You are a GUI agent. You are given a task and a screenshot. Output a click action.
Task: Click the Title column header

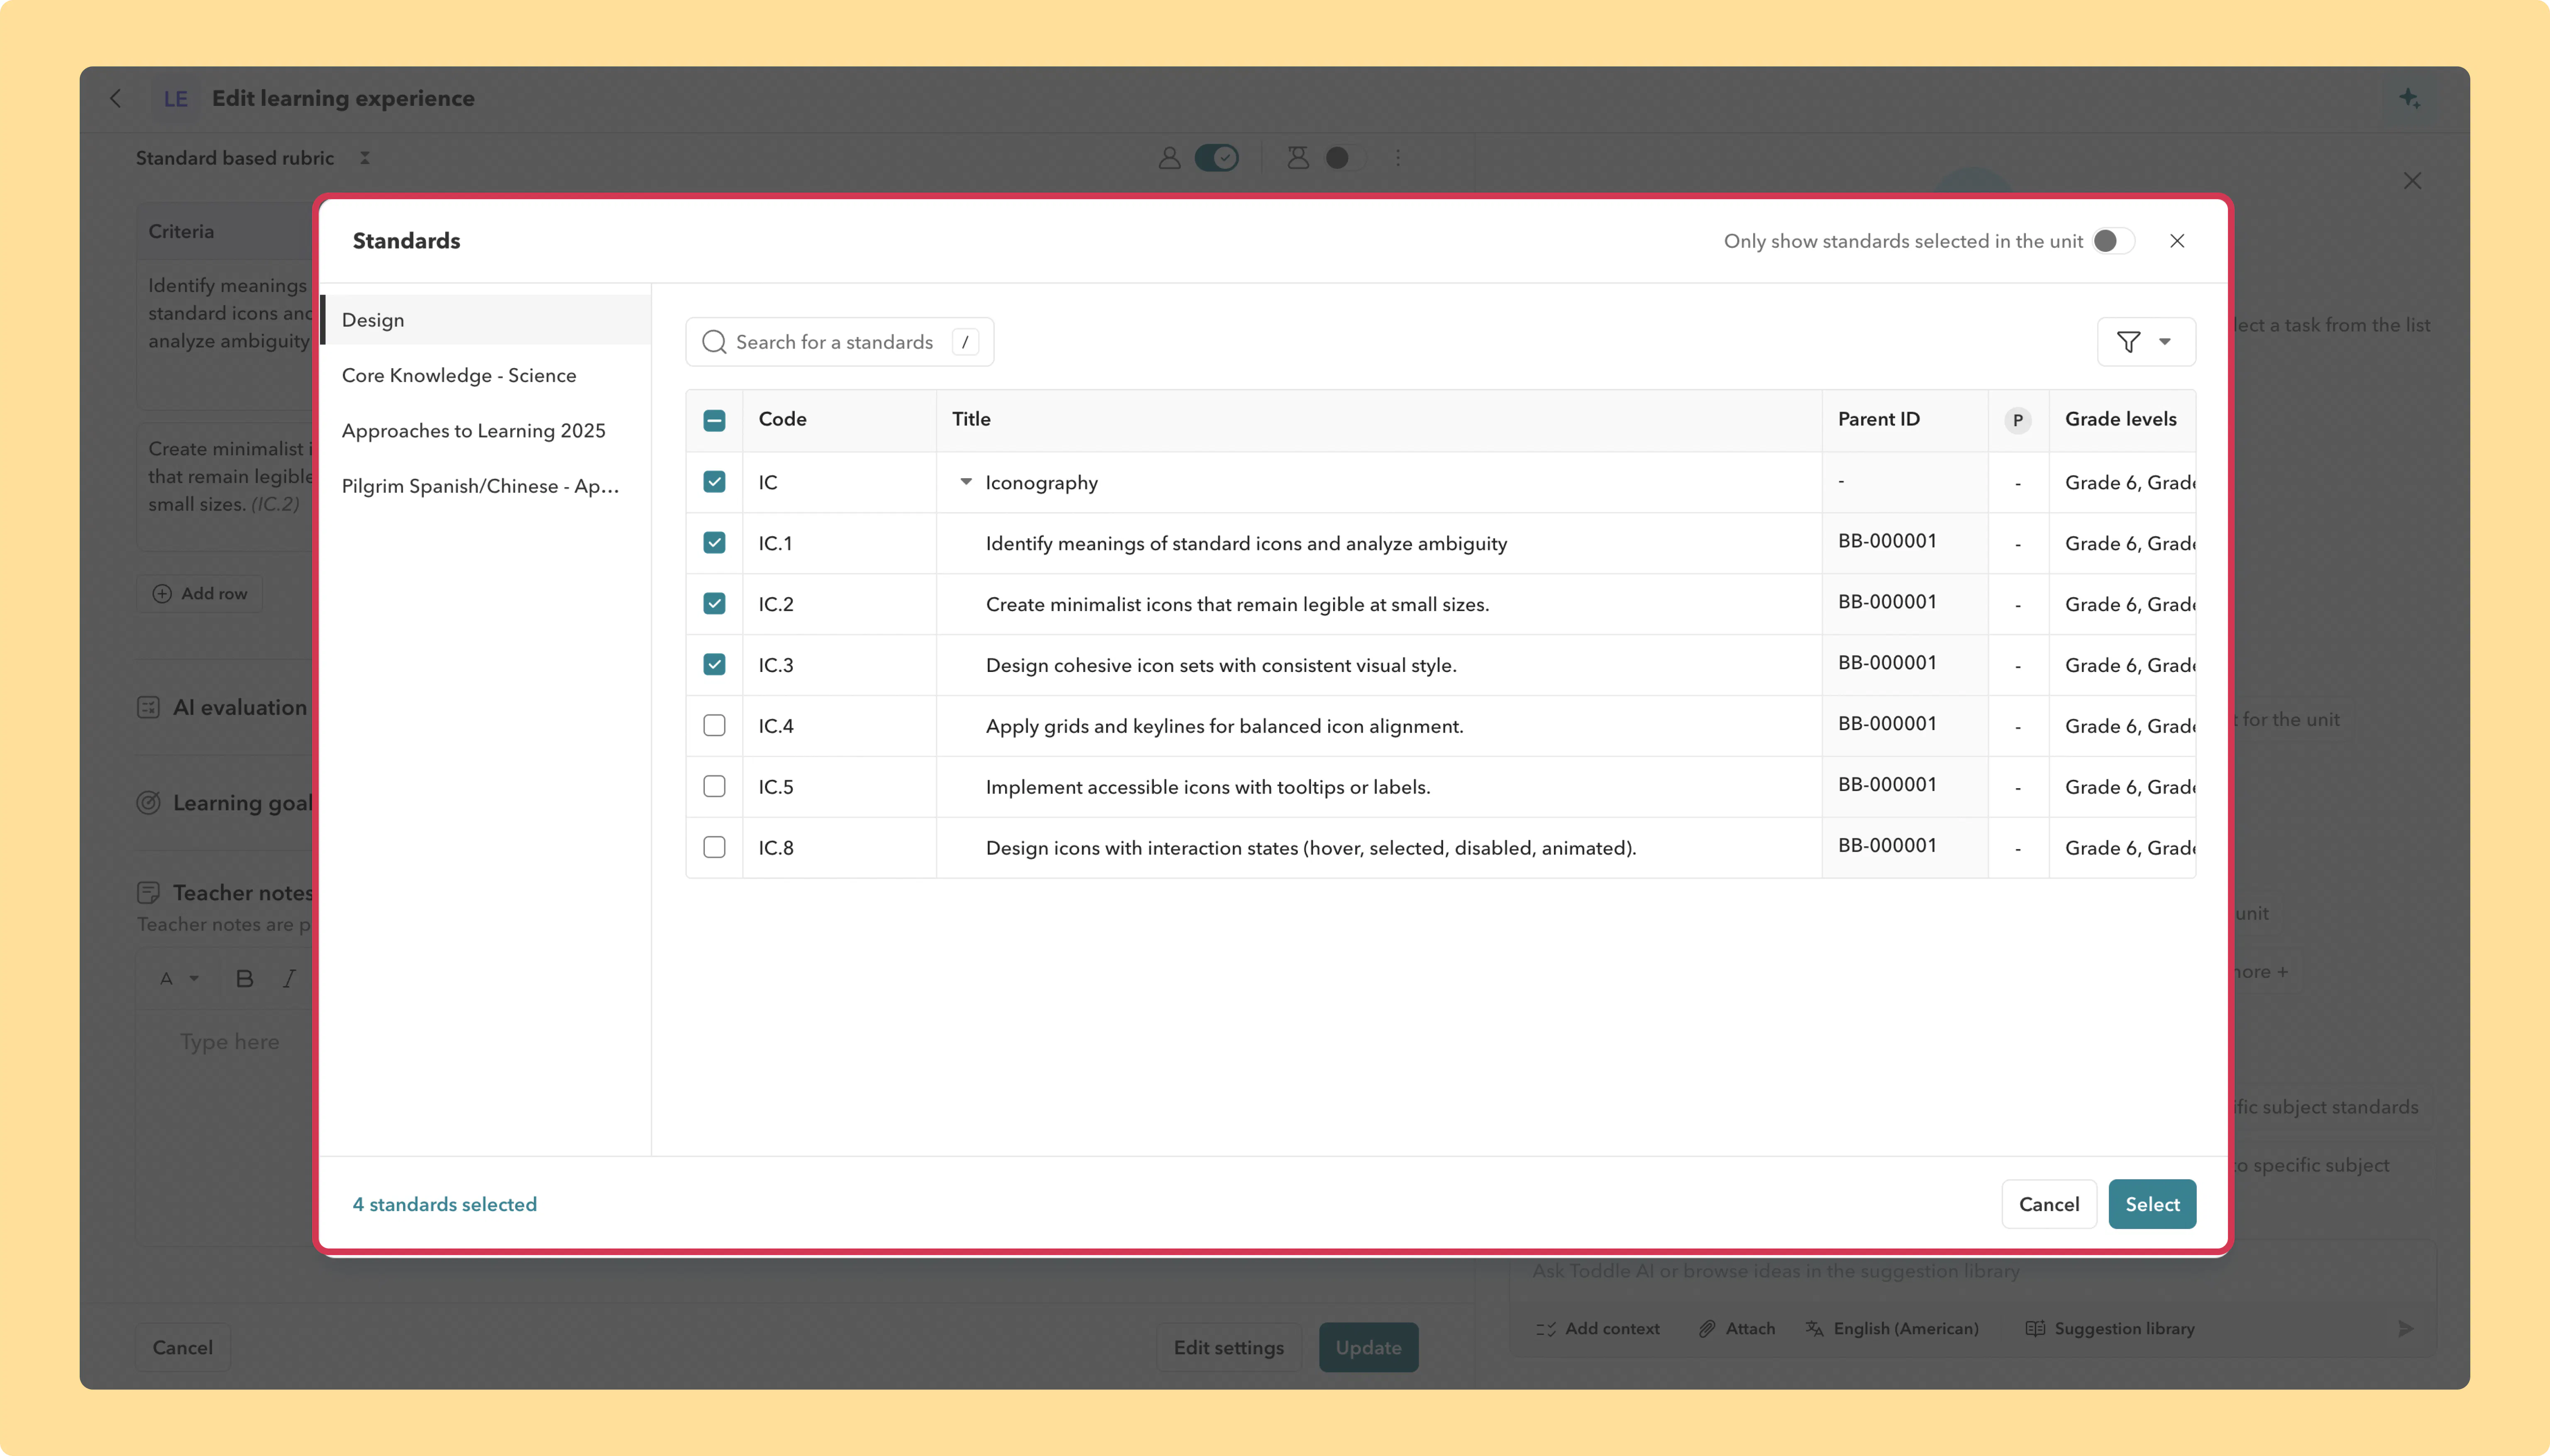pos(971,419)
